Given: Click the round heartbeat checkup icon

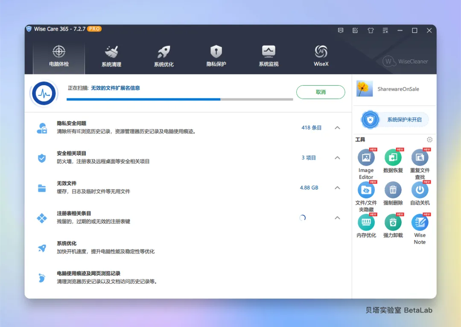Looking at the screenshot, I should coord(44,94).
